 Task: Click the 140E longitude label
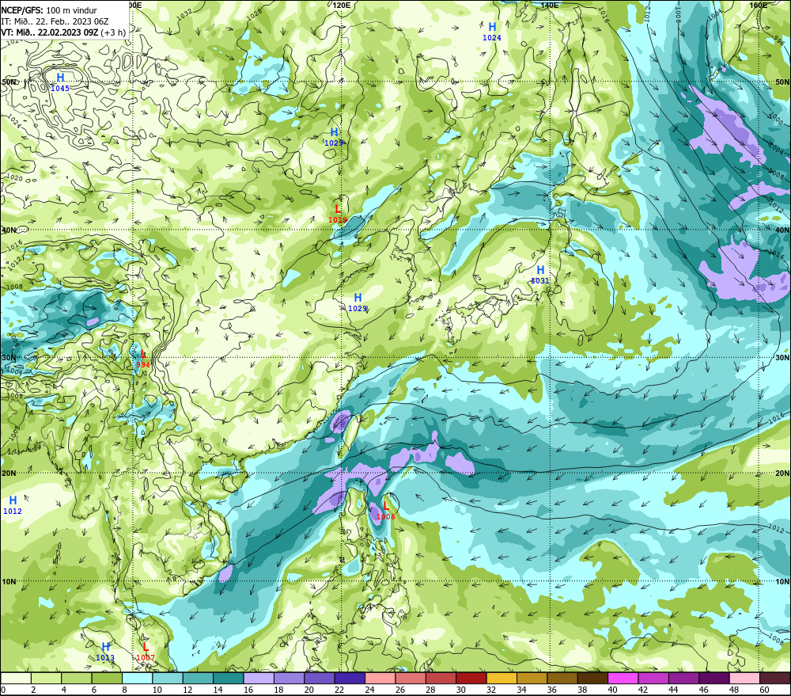550,5
